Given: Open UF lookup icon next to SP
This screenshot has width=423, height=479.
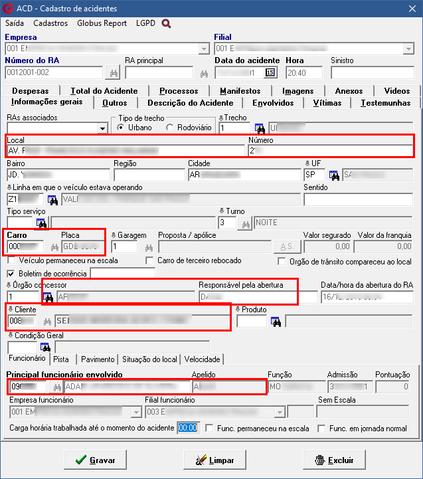Looking at the screenshot, I should (x=334, y=175).
